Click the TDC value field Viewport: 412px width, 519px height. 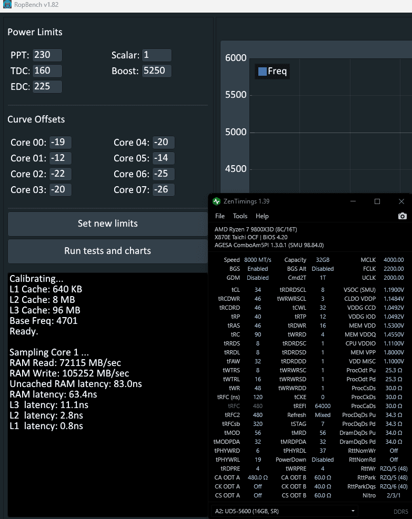(x=47, y=71)
